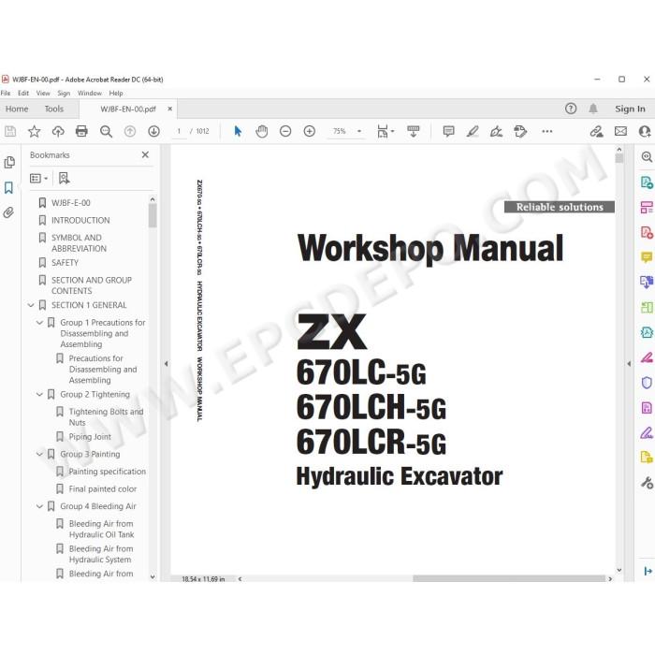Send file by email envelope icon
Screen dimensions: 655x655
[x=620, y=132]
